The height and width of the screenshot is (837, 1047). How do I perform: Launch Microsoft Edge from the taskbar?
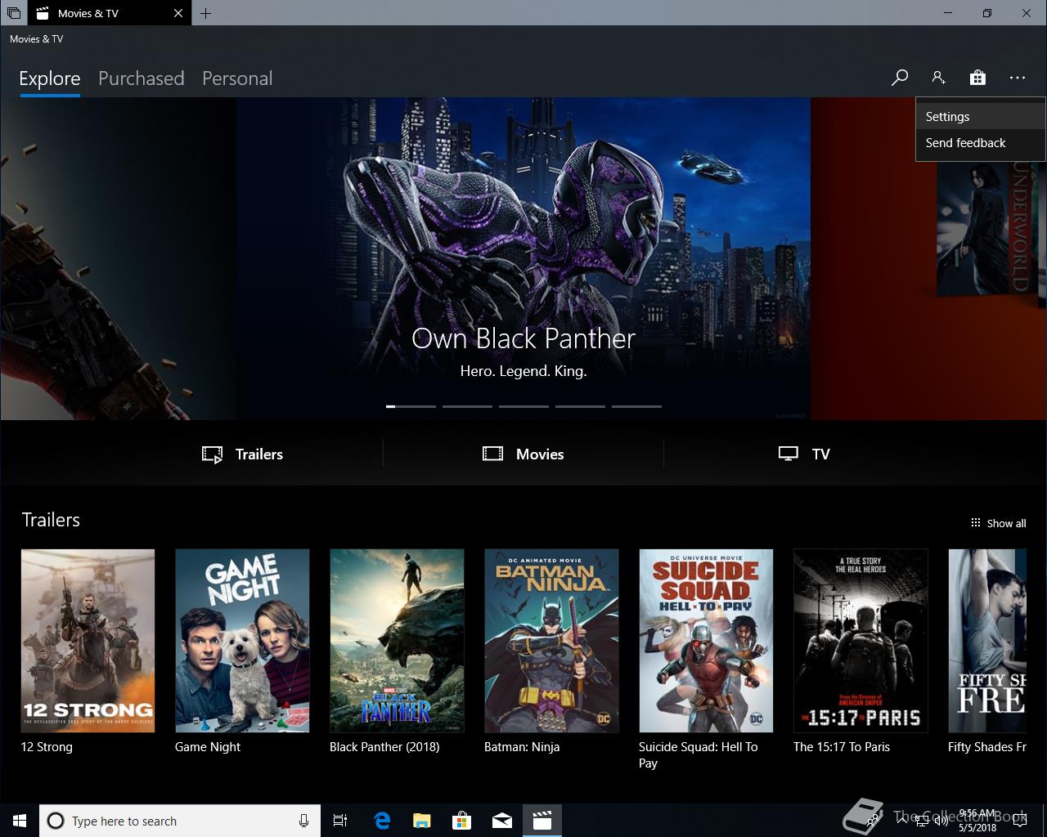[382, 821]
